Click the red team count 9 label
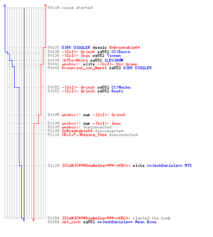 (x=45, y=6)
